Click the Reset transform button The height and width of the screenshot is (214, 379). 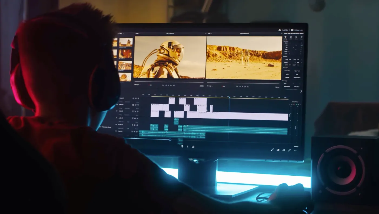click(297, 77)
